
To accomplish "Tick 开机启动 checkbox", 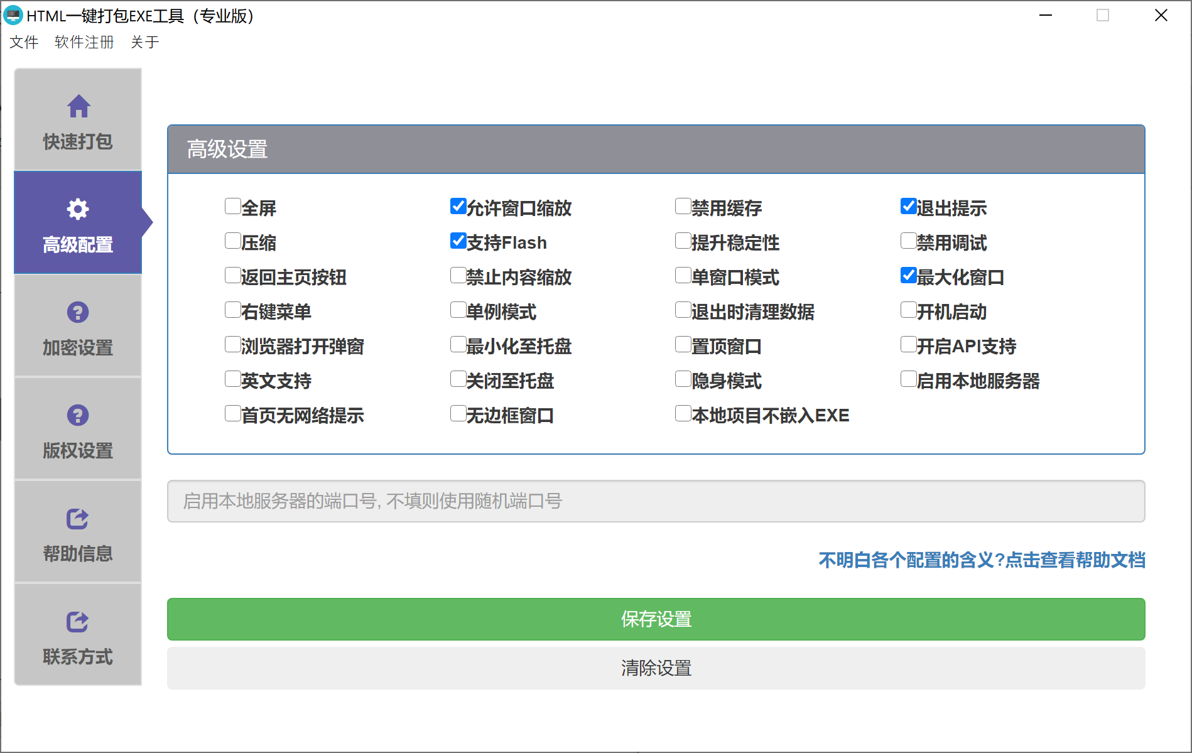I will point(909,310).
